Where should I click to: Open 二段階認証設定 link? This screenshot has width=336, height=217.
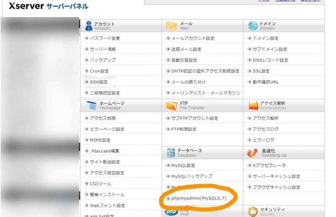[105, 93]
